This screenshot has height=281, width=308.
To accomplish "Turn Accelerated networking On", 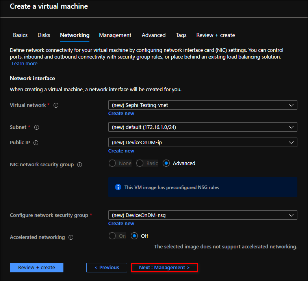I will pos(112,236).
